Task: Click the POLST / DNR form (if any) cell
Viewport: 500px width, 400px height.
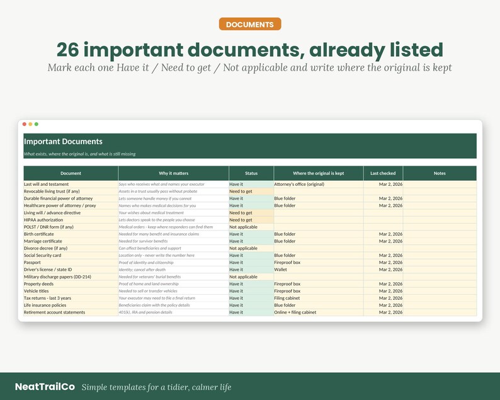Action: pos(71,227)
